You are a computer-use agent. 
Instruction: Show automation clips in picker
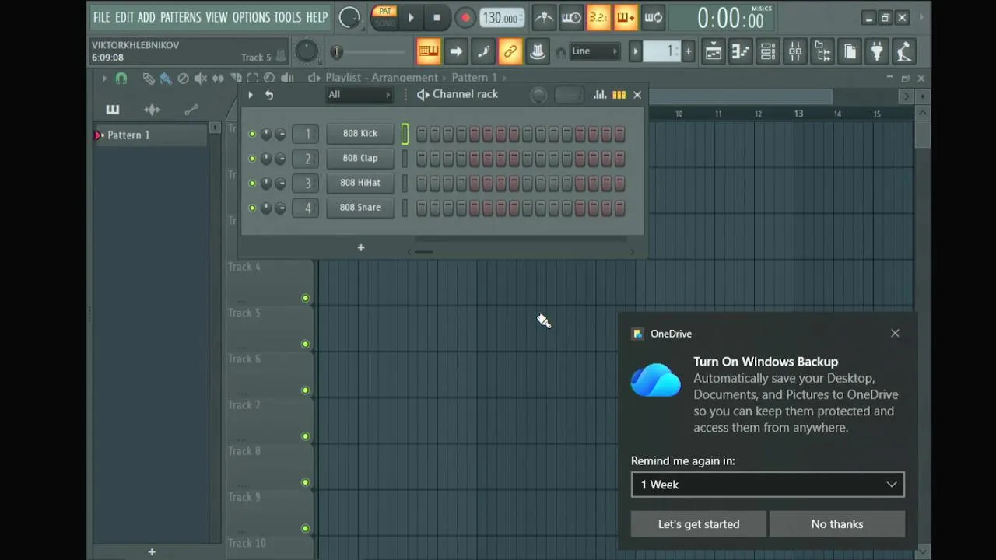pyautogui.click(x=191, y=110)
